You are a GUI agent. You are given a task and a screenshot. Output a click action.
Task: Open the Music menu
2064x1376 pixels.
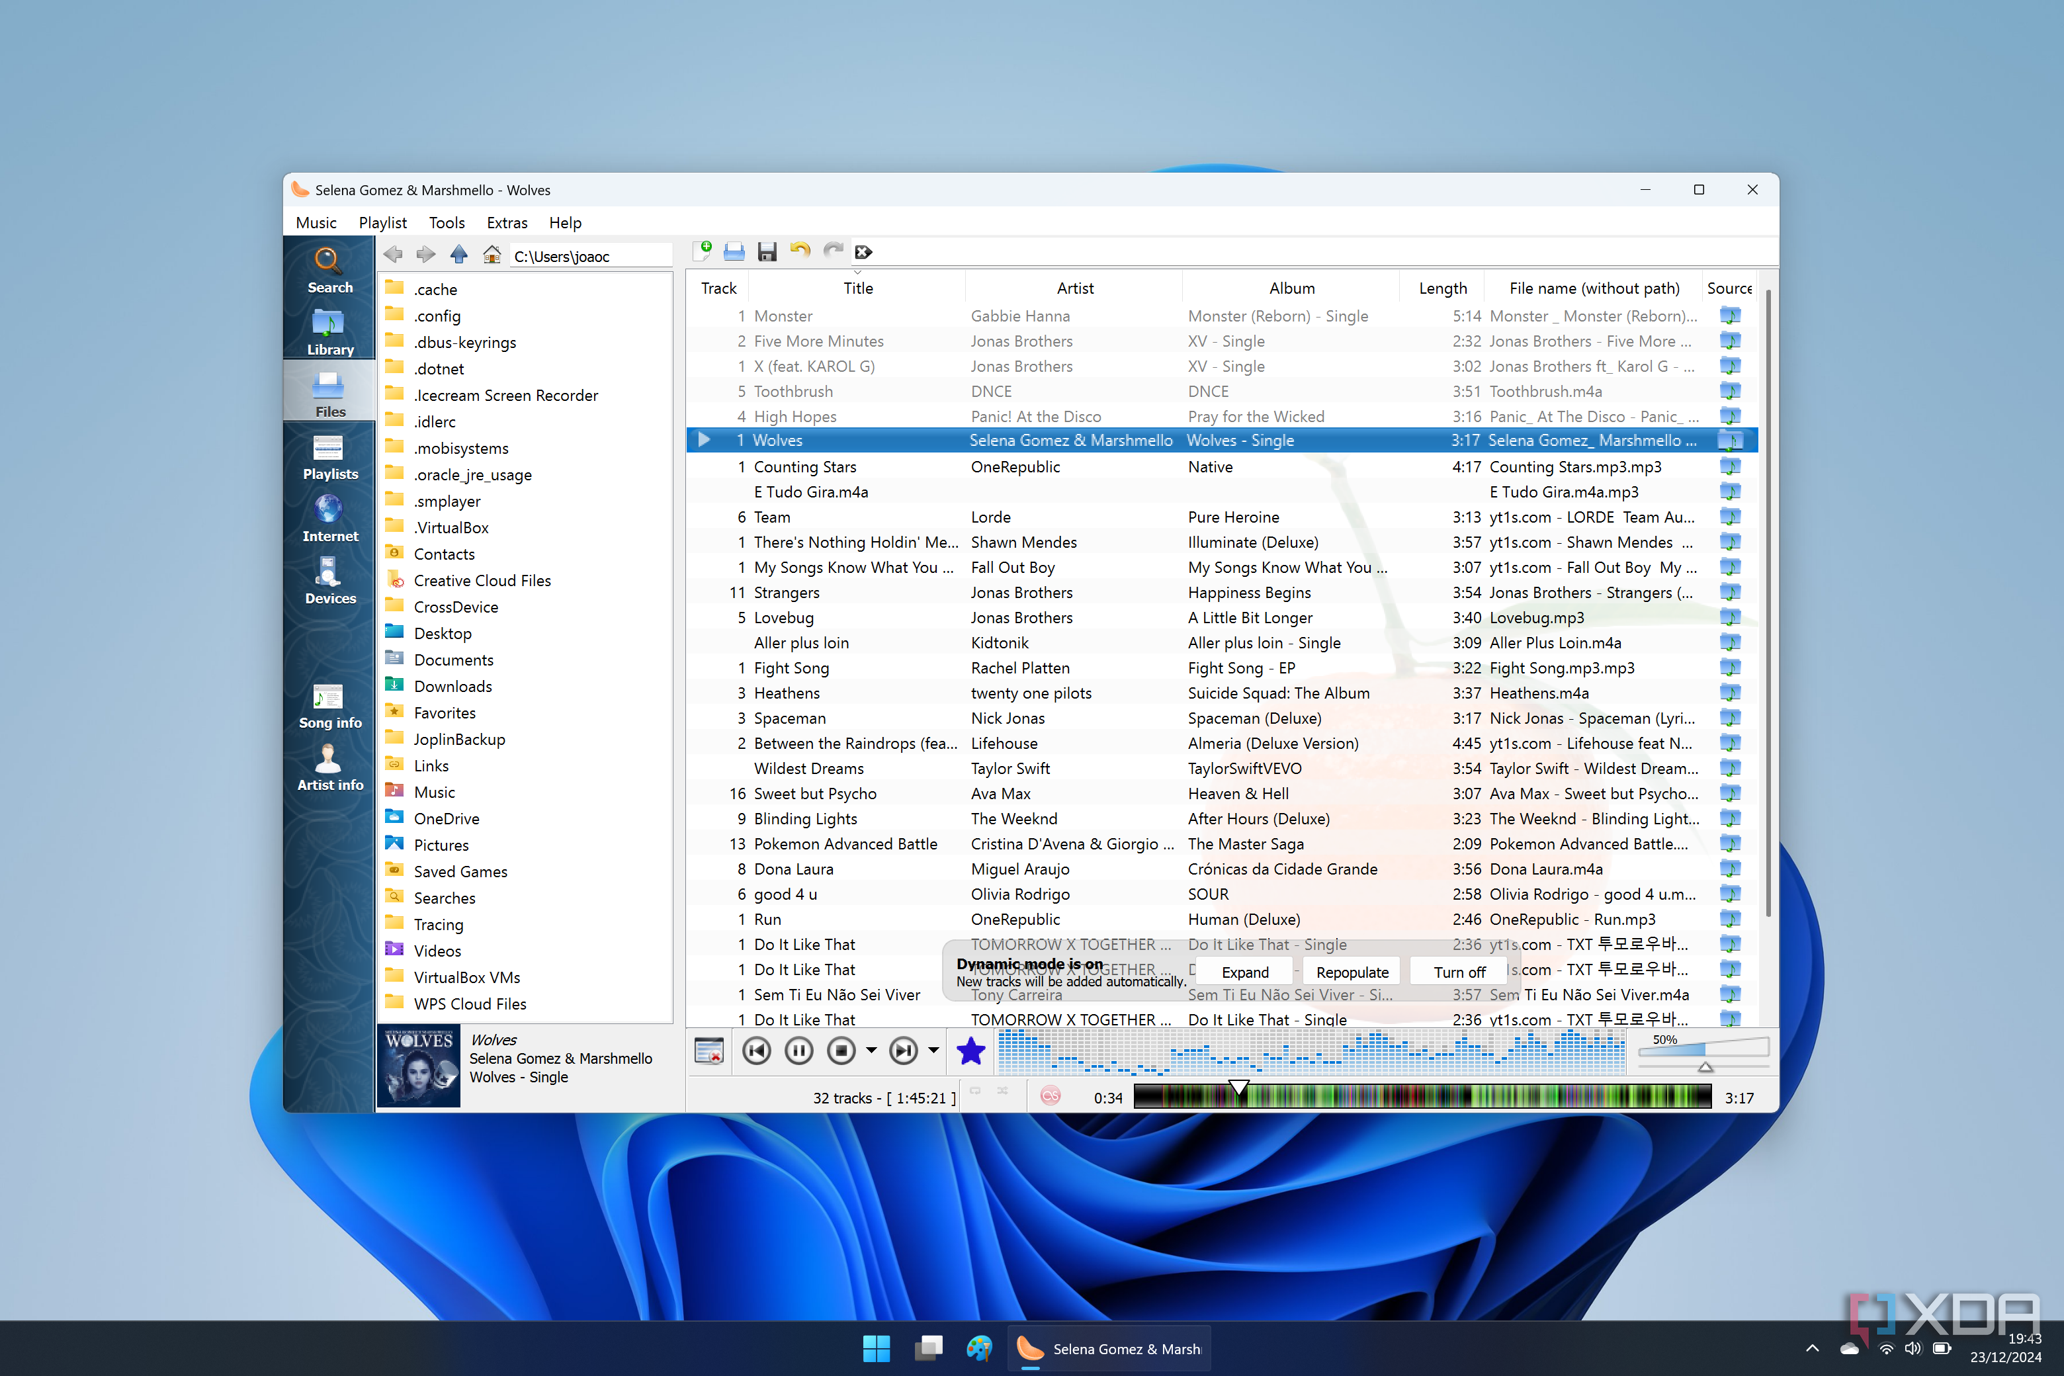pos(316,223)
